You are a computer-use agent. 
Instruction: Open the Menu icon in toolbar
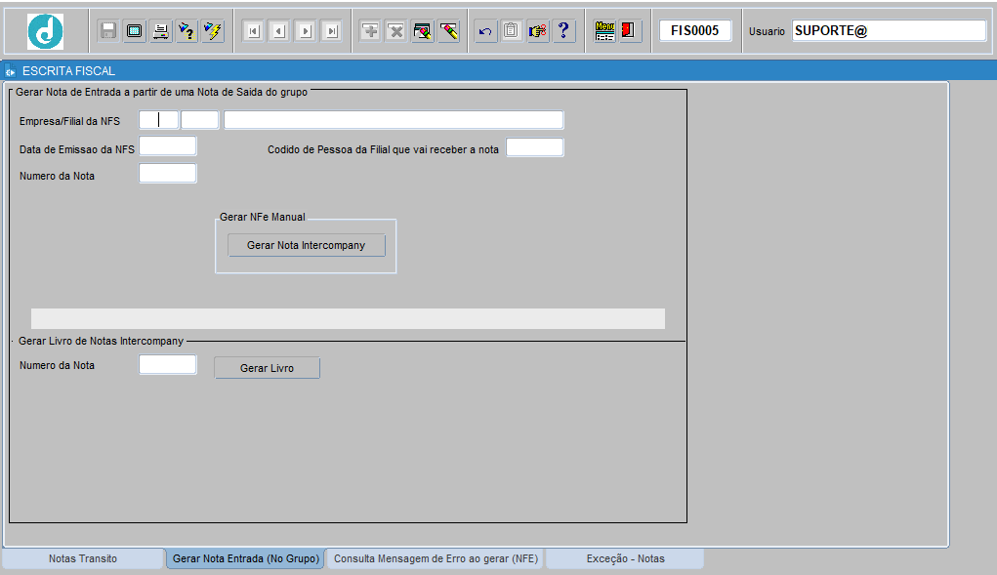point(605,31)
